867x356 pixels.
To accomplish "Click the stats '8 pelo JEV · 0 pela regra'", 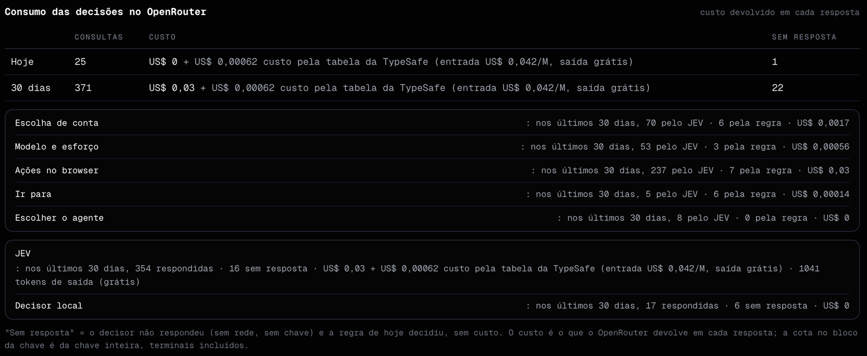I will (742, 218).
